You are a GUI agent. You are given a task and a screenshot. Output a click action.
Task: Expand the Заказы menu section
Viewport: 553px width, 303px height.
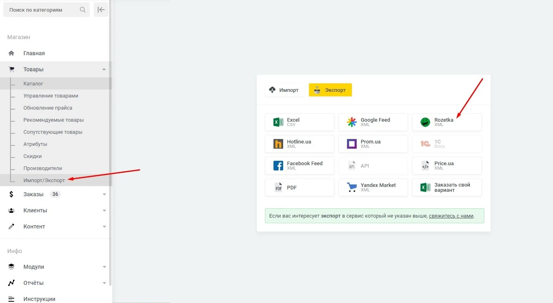tap(104, 194)
